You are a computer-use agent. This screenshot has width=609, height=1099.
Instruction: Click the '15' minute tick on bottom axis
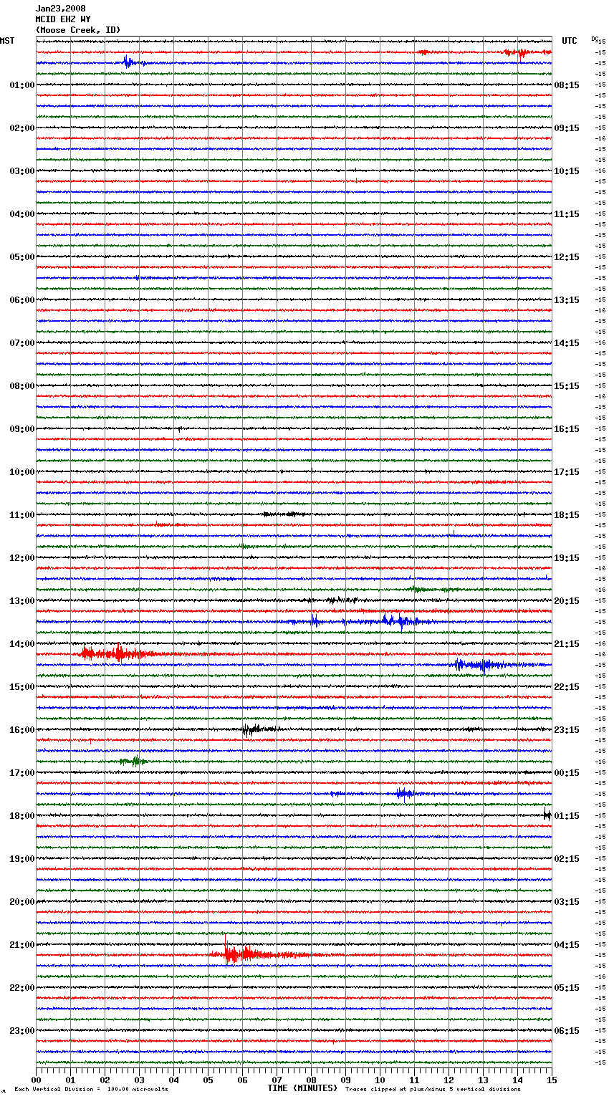pyautogui.click(x=552, y=1080)
